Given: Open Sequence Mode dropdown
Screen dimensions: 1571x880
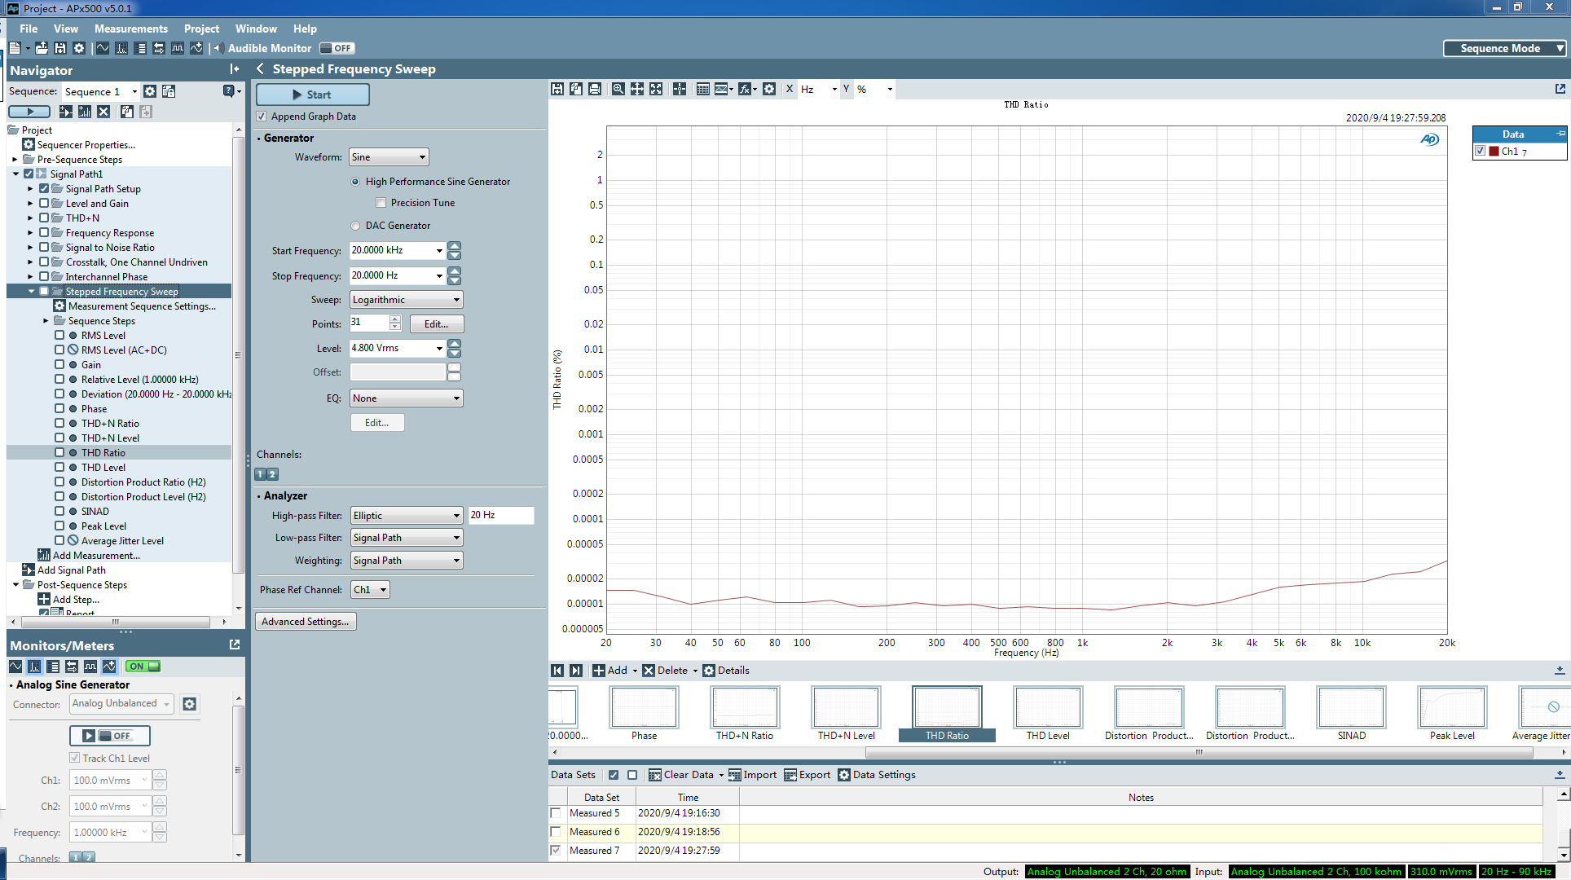Looking at the screenshot, I should tap(1505, 48).
